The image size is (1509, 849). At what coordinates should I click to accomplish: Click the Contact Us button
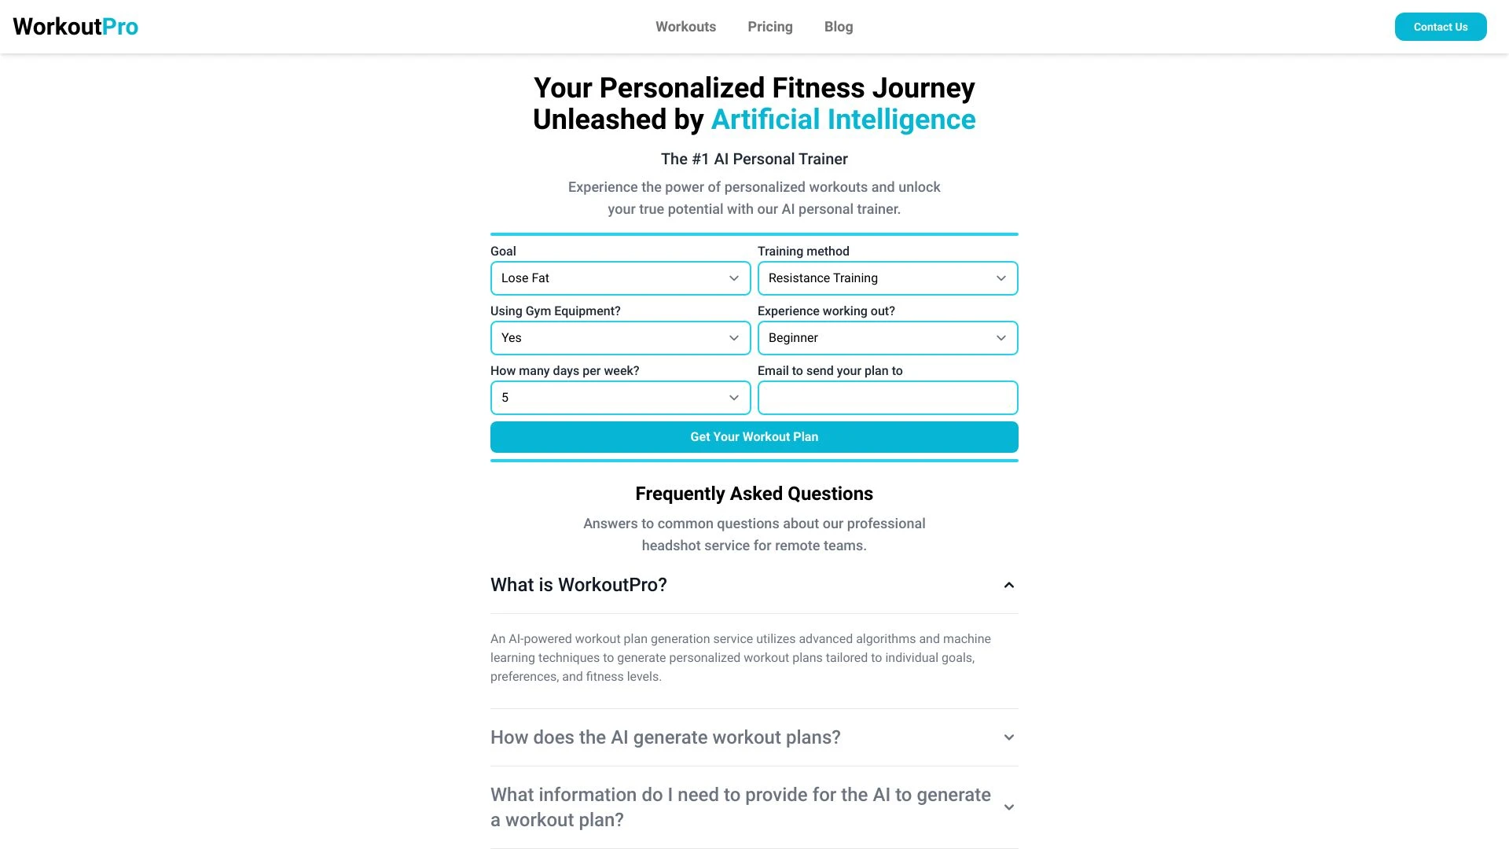(1440, 26)
